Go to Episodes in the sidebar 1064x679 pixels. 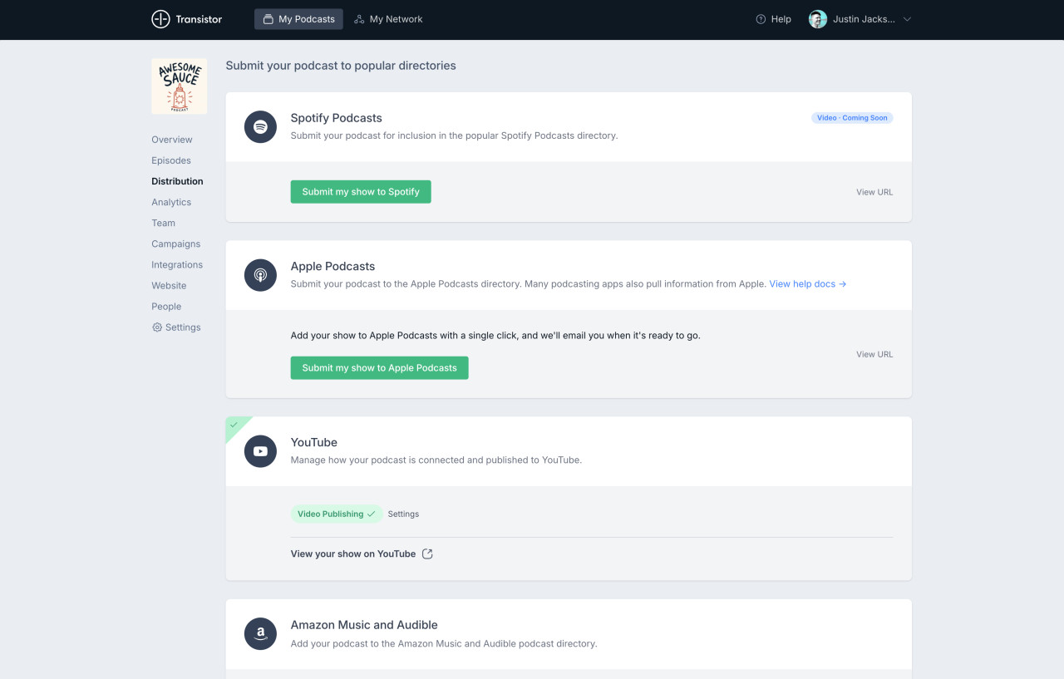[171, 160]
